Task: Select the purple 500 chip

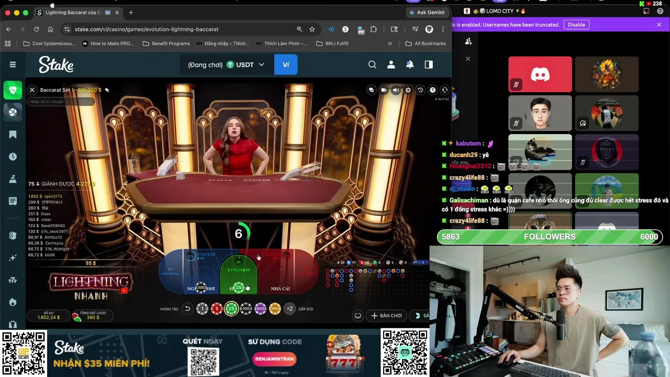Action: (x=260, y=309)
